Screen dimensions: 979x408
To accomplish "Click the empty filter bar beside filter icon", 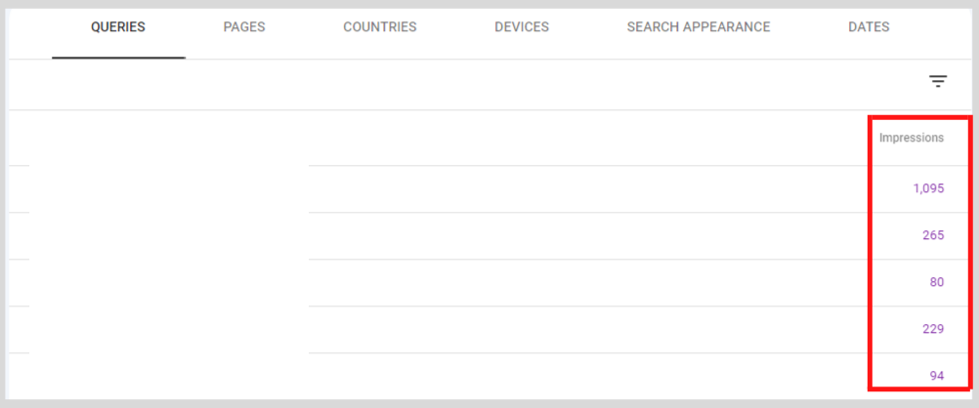I will pos(462,85).
